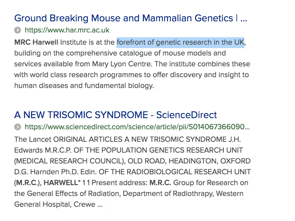Open the https://www.har.mrc.ac.uk URL link
The height and width of the screenshot is (221, 295).
[x=67, y=30]
